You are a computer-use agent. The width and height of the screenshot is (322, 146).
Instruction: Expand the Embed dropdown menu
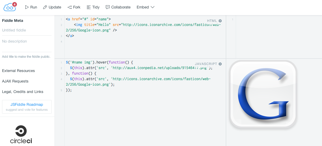(145, 7)
